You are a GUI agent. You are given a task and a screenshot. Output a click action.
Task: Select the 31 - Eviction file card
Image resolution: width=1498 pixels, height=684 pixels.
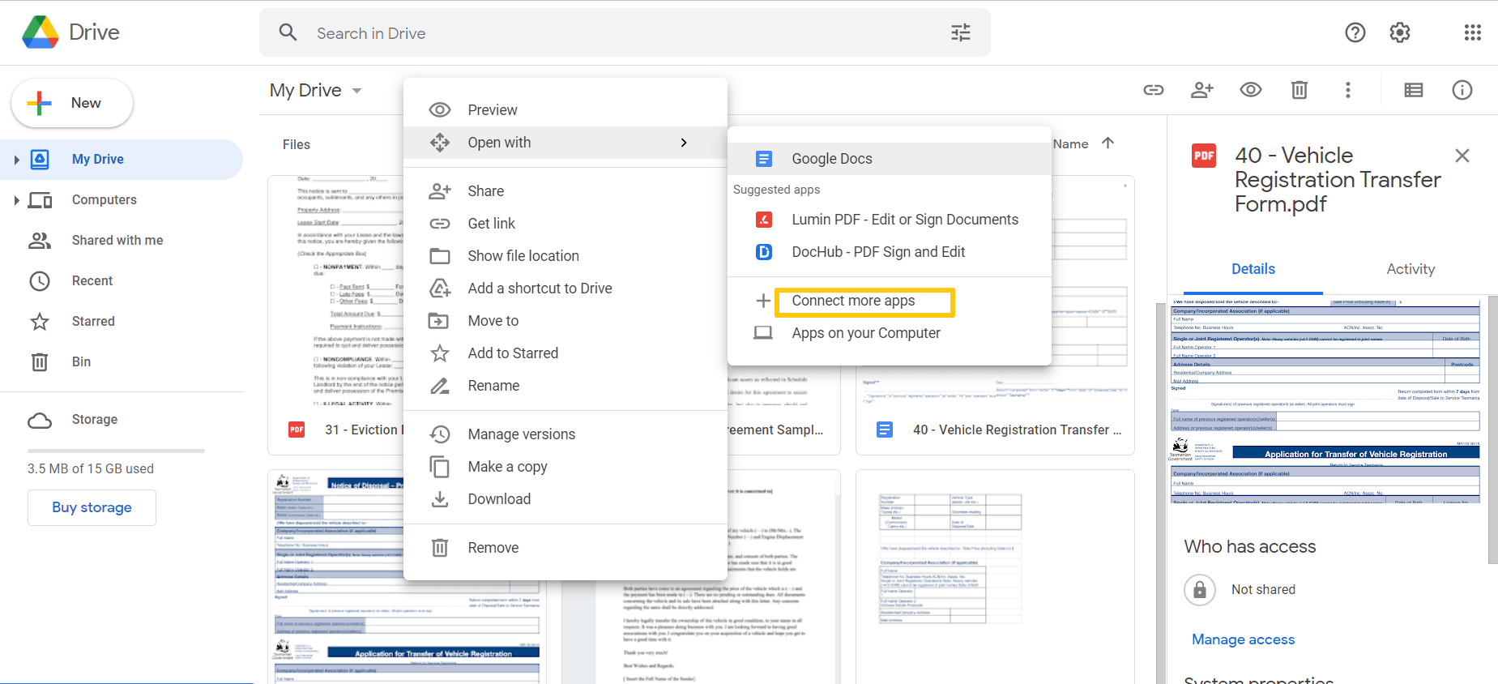pos(335,316)
